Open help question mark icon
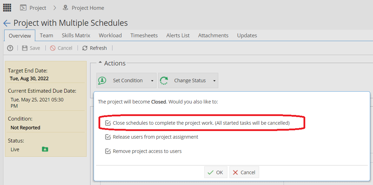 point(10,48)
